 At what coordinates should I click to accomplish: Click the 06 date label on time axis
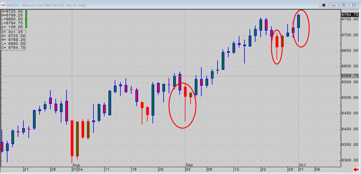[x=318, y=170]
